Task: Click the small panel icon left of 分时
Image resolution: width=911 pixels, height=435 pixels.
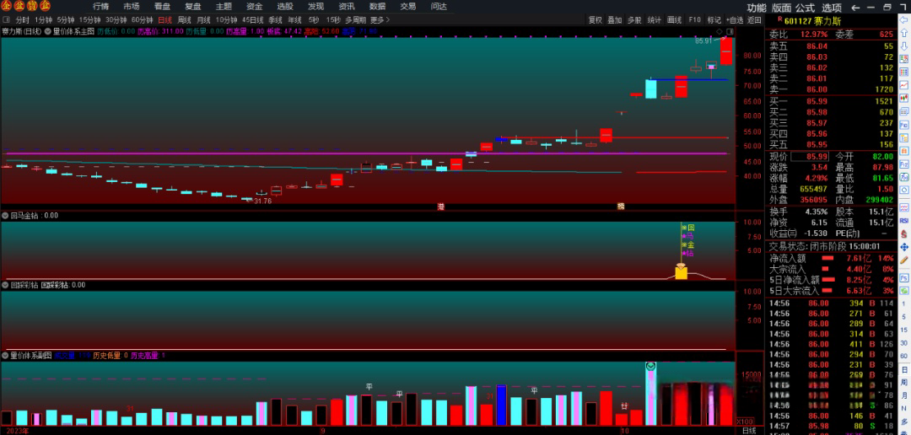Action: point(7,19)
